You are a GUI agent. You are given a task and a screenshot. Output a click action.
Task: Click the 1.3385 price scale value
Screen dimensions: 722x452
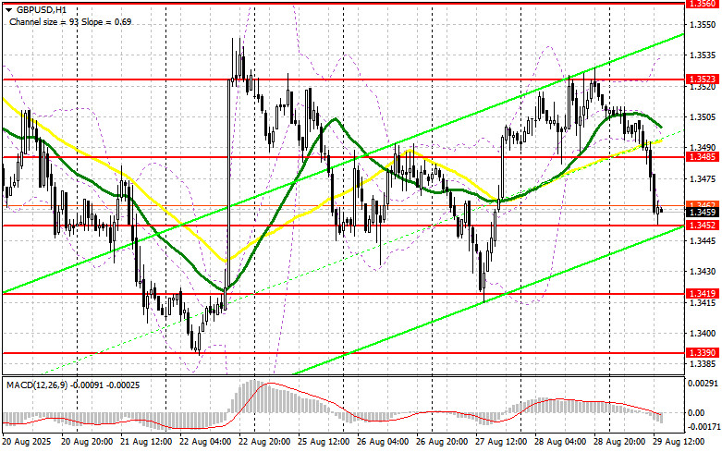click(704, 363)
